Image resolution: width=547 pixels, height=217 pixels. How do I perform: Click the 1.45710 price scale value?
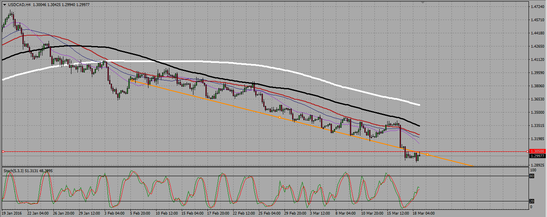click(537, 20)
